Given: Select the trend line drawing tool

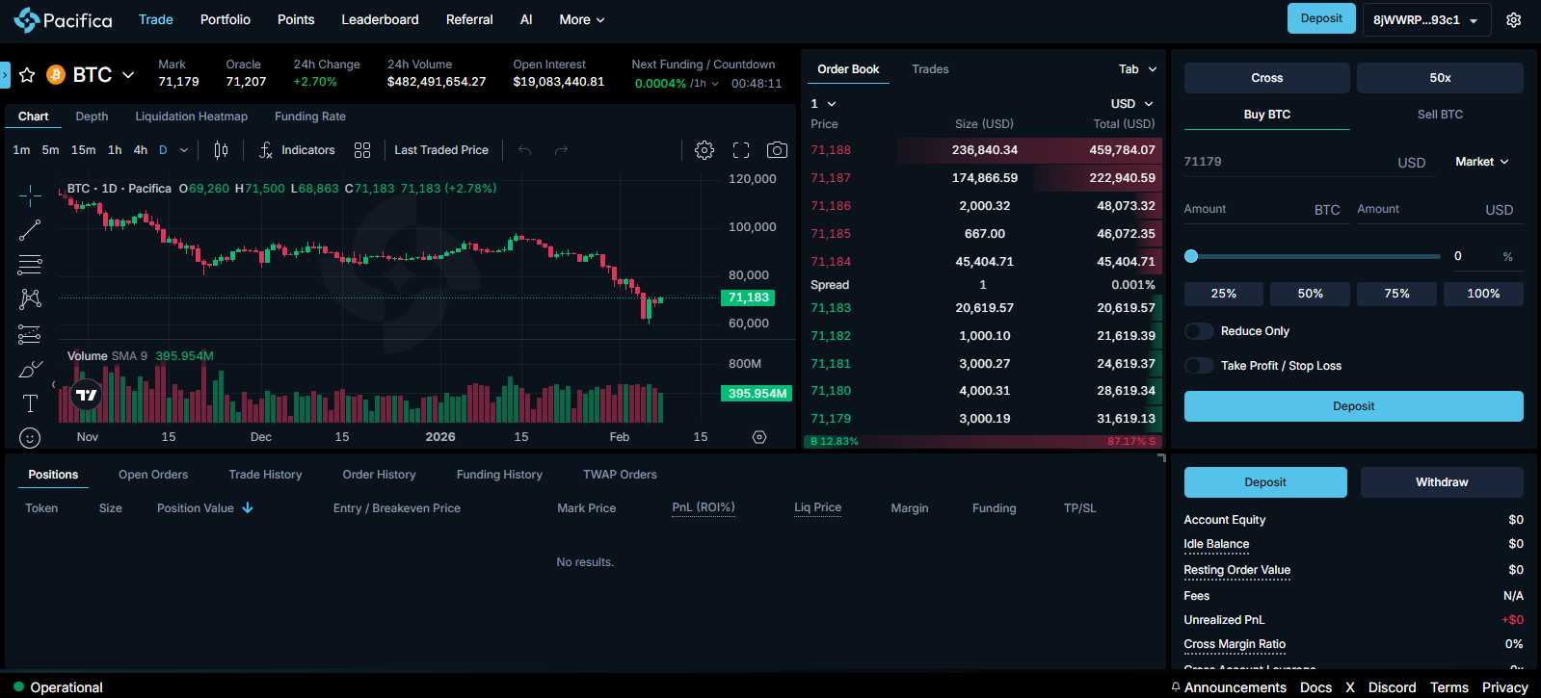Looking at the screenshot, I should tap(30, 230).
